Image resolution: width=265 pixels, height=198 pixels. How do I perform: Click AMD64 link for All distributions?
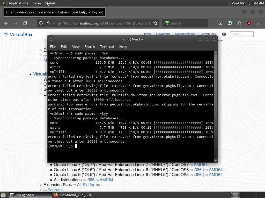(x=106, y=180)
